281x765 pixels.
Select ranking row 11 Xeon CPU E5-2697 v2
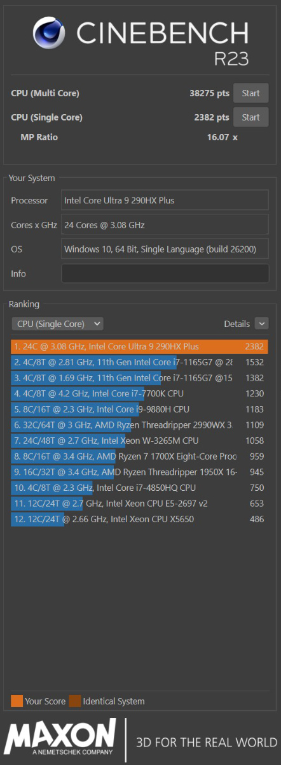[140, 504]
